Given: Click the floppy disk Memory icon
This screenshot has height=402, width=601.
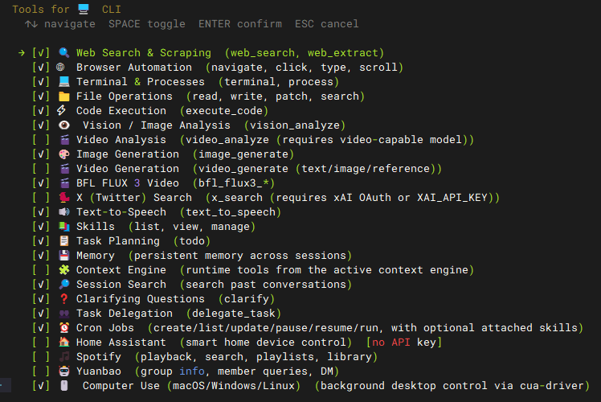Looking at the screenshot, I should (64, 256).
